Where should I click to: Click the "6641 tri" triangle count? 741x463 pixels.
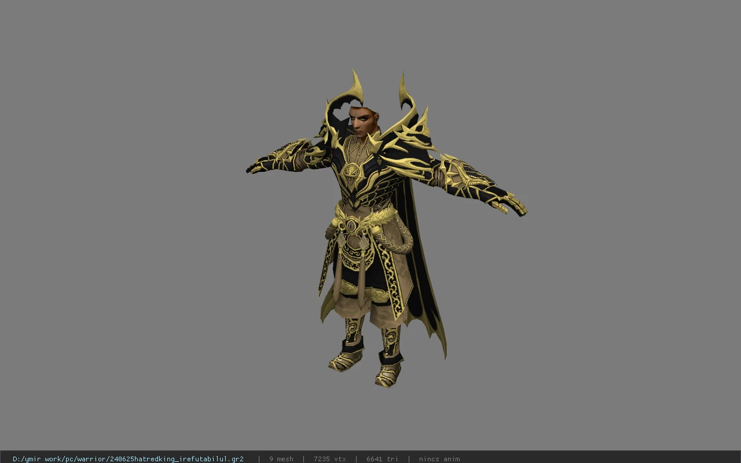coord(381,459)
